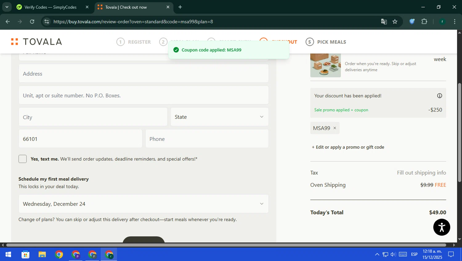Show hidden system tray icons
462x261 pixels.
point(377,255)
